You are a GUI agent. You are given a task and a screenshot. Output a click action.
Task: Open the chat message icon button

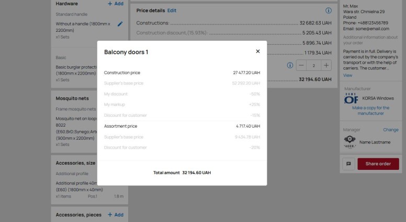tap(348, 164)
